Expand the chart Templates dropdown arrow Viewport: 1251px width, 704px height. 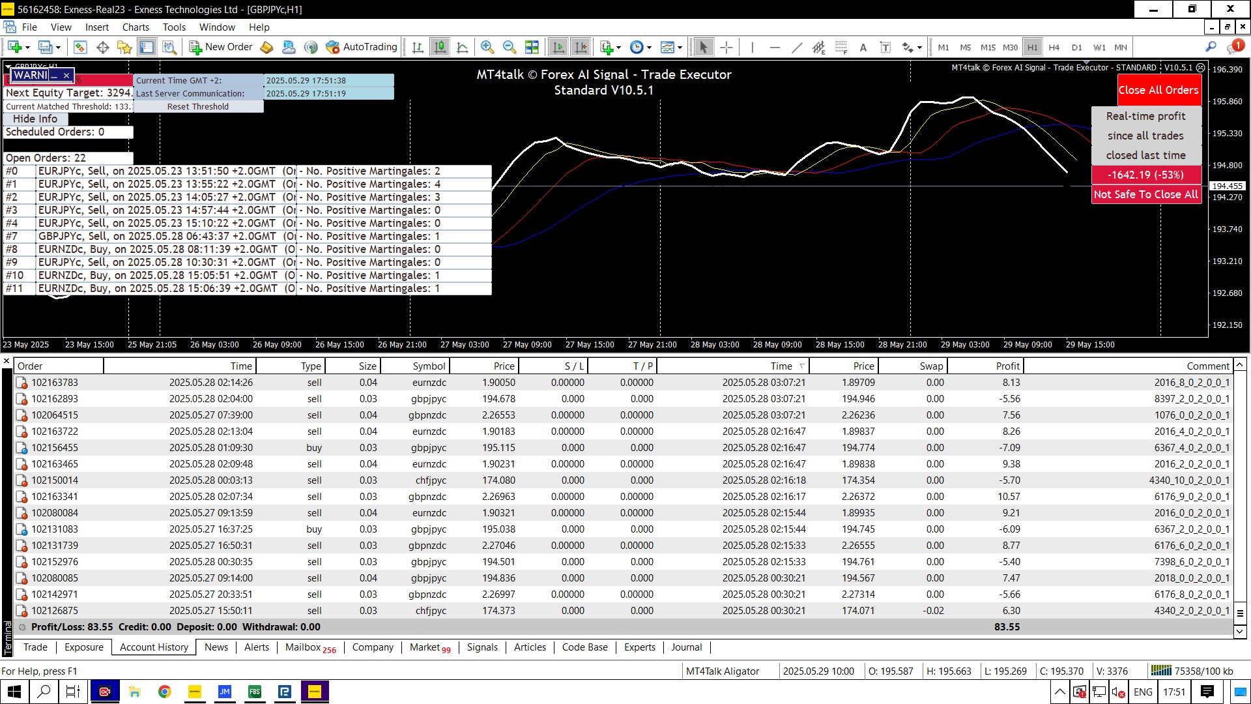680,47
